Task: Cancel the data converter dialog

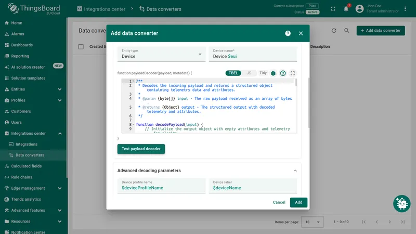Action: (x=279, y=202)
